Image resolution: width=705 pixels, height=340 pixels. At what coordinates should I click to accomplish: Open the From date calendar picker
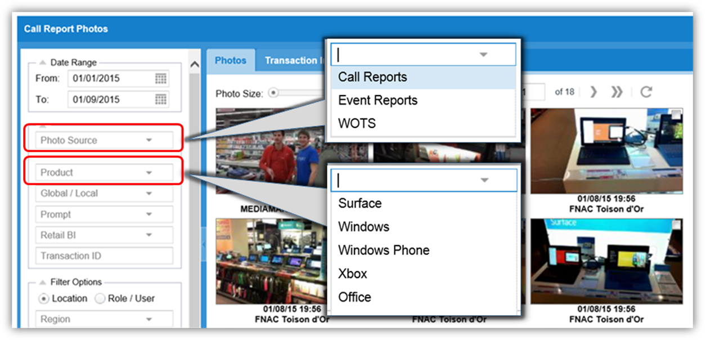pos(161,79)
